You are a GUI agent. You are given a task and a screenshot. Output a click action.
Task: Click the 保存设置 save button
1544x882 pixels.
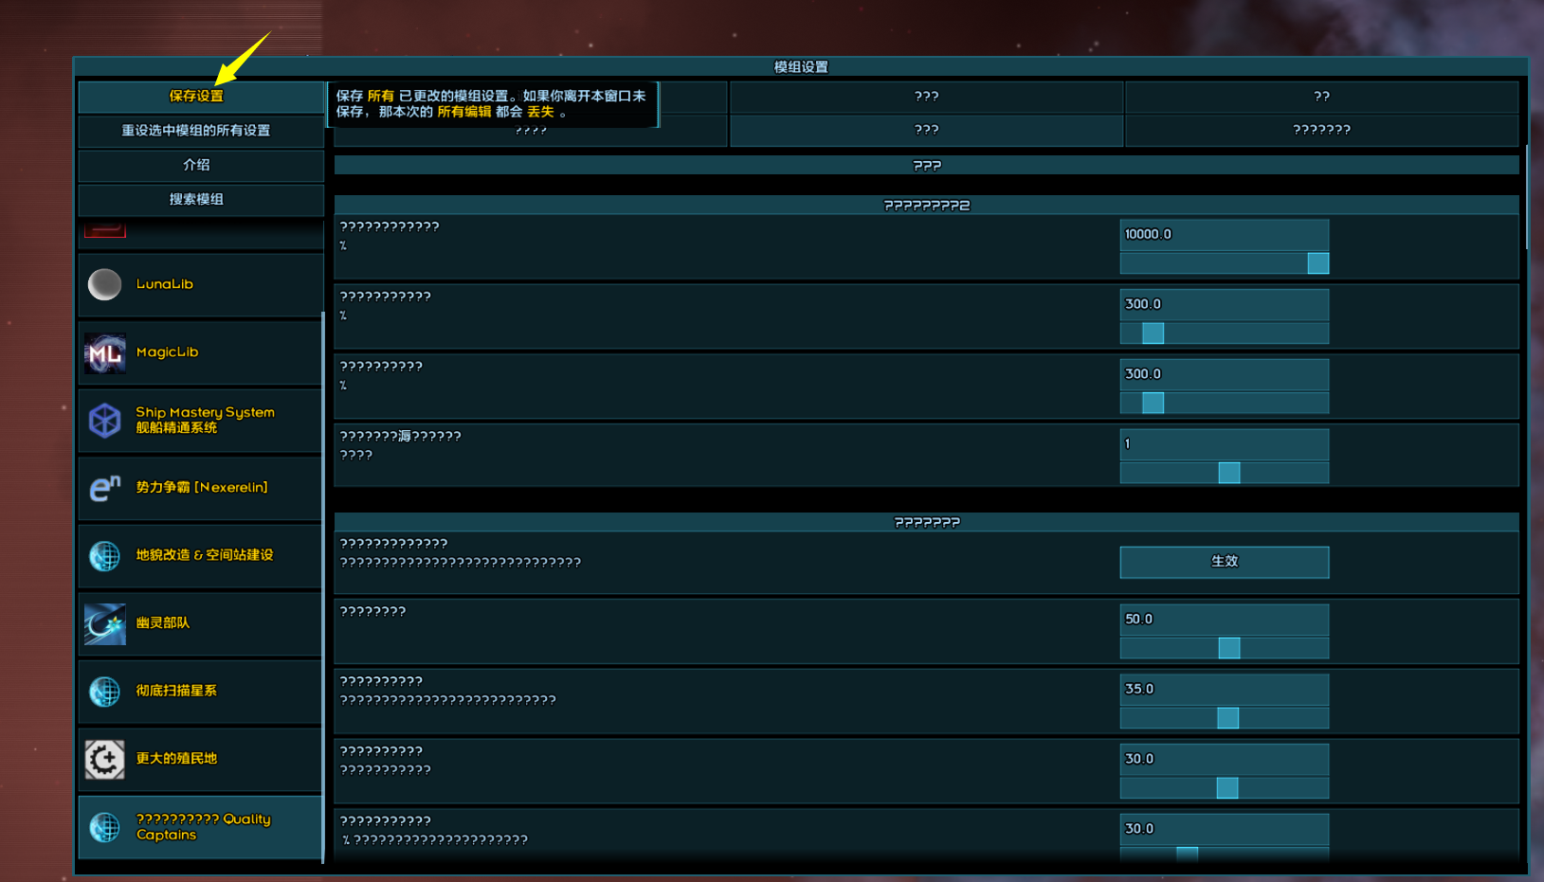point(197,97)
